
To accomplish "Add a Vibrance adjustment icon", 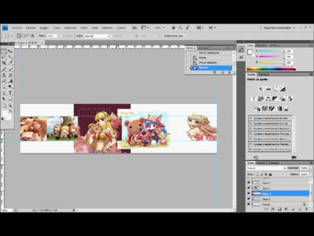I will [x=254, y=99].
